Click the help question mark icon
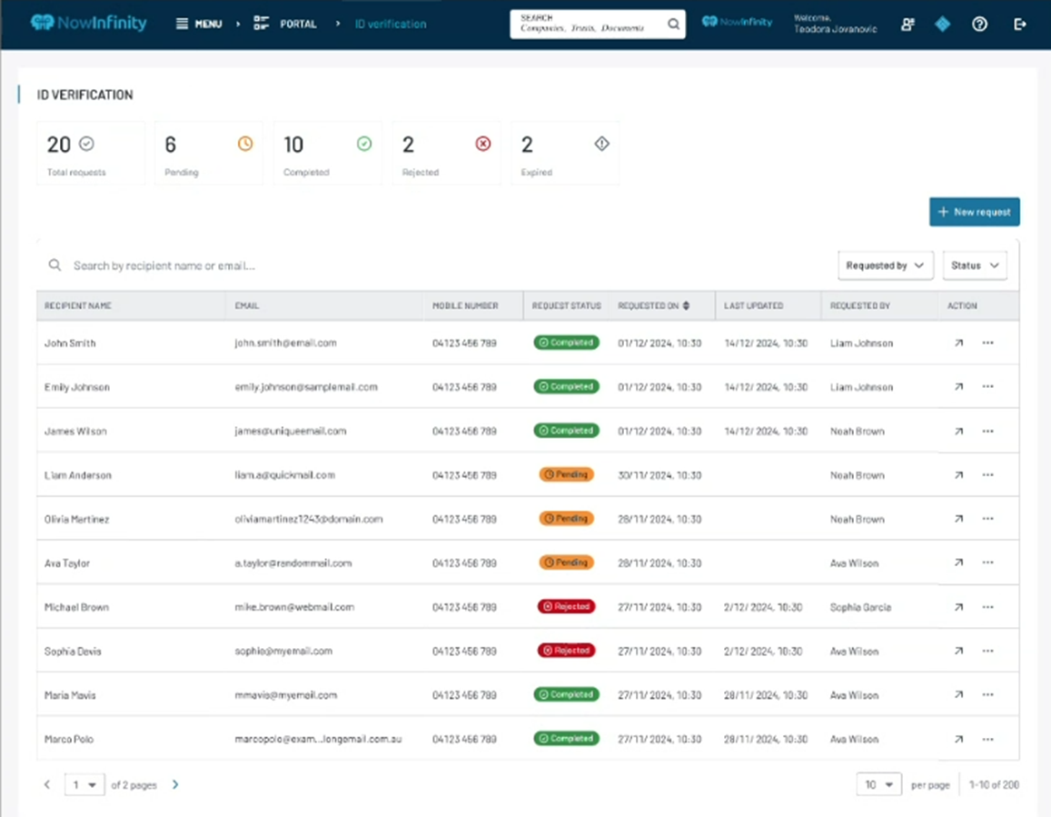This screenshot has width=1051, height=817. point(979,25)
